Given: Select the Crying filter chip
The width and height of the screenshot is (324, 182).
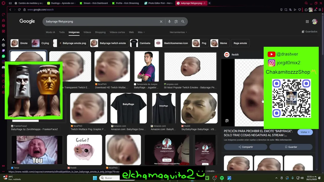Looking at the screenshot, I should 41,43.
